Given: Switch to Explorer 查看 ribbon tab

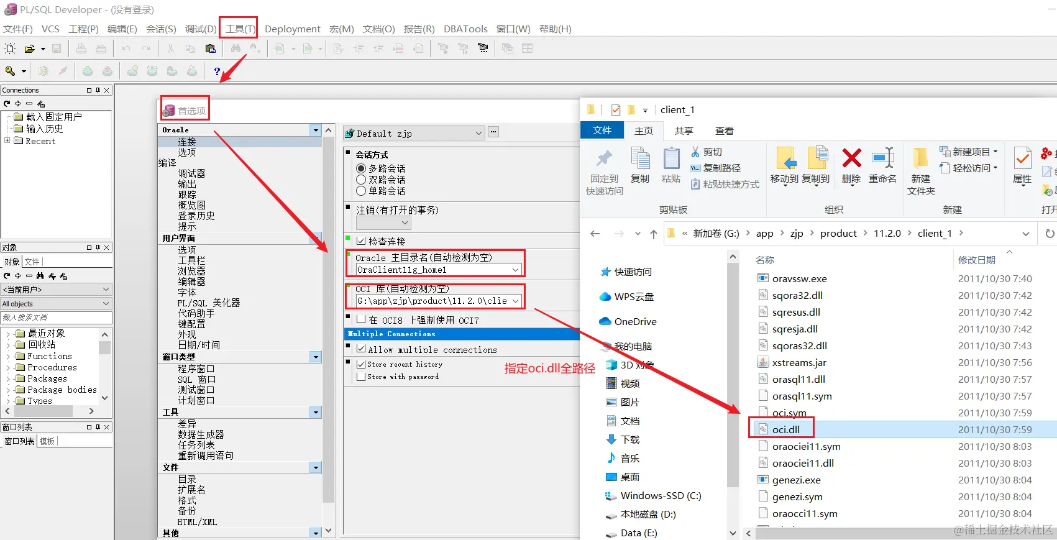Looking at the screenshot, I should click(724, 130).
